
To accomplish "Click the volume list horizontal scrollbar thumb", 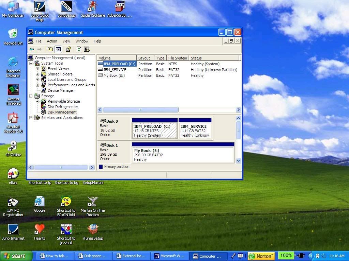I will tap(140, 110).
